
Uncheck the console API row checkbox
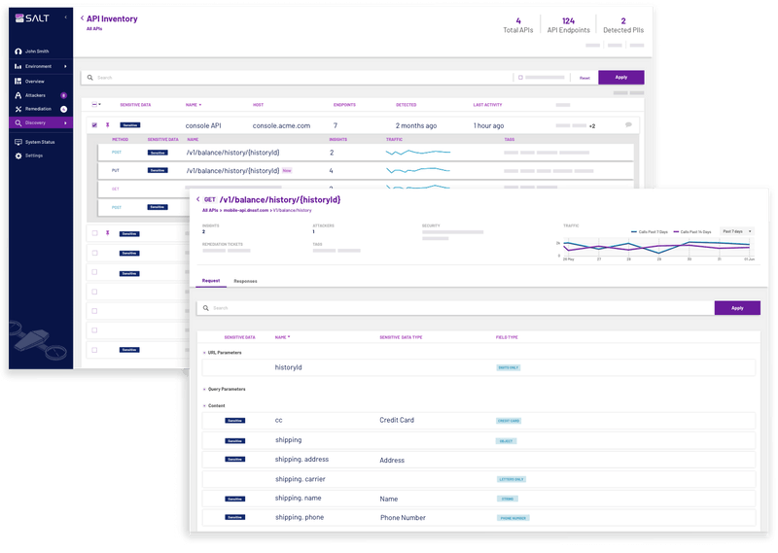93,125
